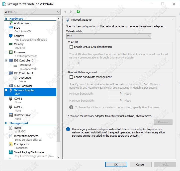Click the VLAN identifier input field
The height and width of the screenshot is (171, 180).
tap(75, 63)
